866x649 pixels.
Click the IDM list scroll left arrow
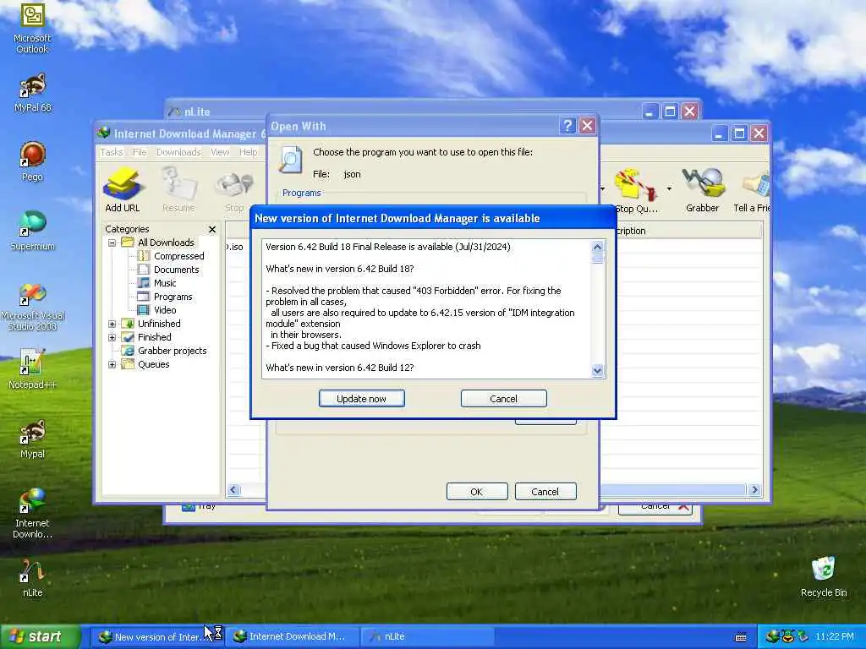click(233, 489)
